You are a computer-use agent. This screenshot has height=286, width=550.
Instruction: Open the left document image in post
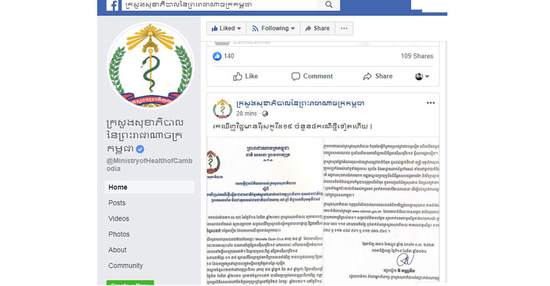coord(264,211)
